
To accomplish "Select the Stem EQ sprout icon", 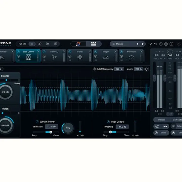I will [x=54, y=57].
